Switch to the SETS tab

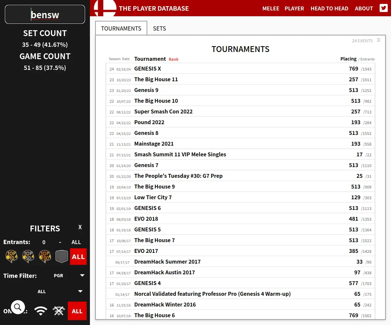pyautogui.click(x=159, y=28)
